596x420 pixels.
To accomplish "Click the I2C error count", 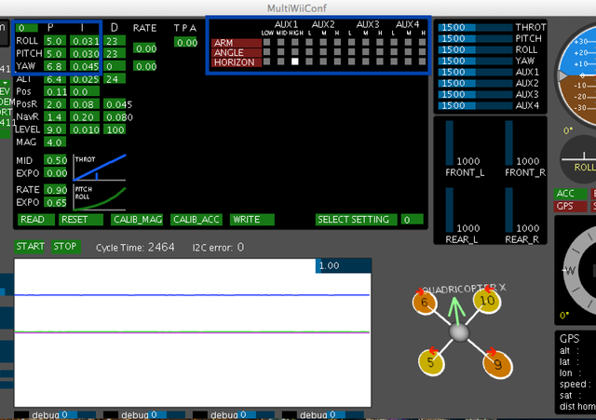I will (x=240, y=247).
